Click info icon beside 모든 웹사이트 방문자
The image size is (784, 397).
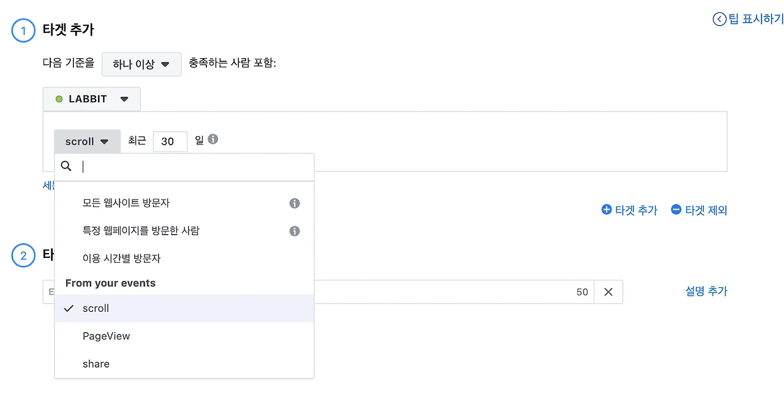295,203
